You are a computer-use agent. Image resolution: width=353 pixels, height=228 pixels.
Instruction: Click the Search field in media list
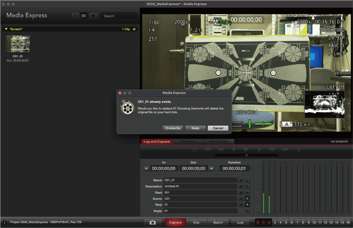119,16
